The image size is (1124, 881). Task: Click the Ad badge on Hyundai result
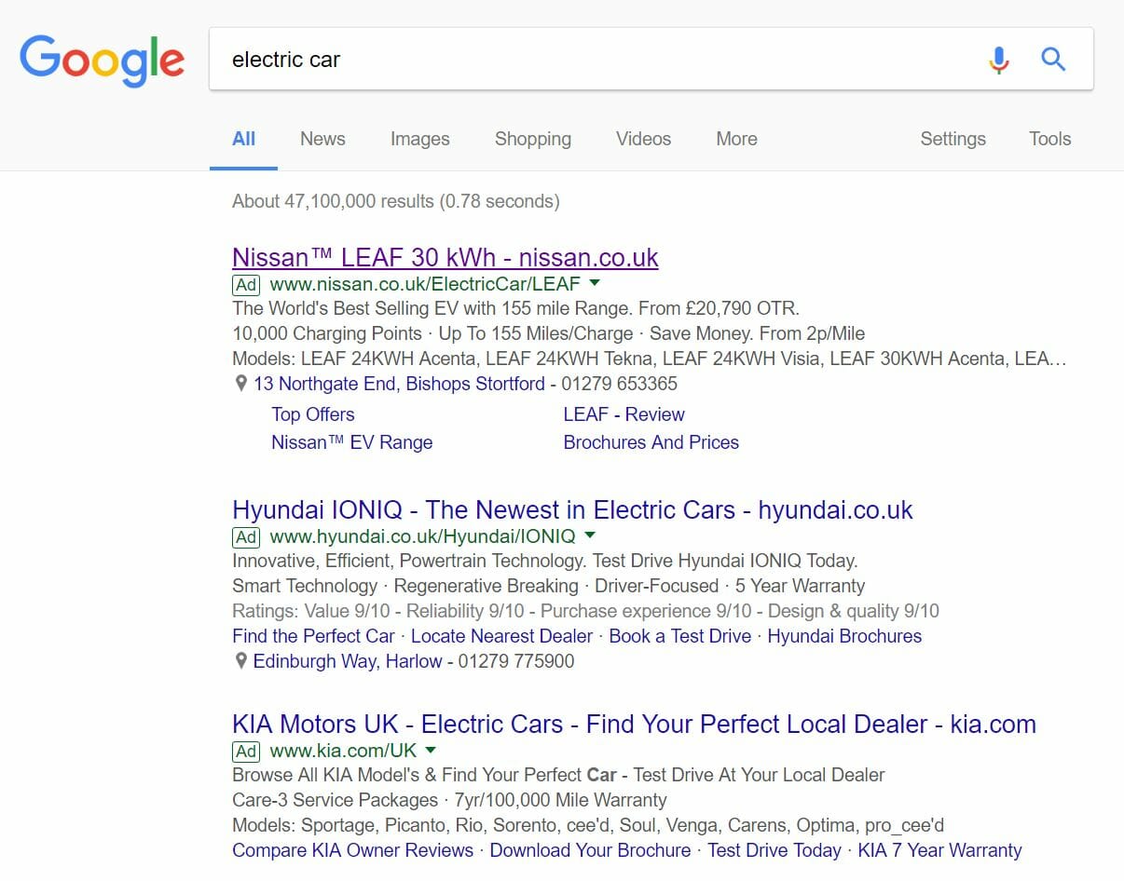(x=246, y=536)
